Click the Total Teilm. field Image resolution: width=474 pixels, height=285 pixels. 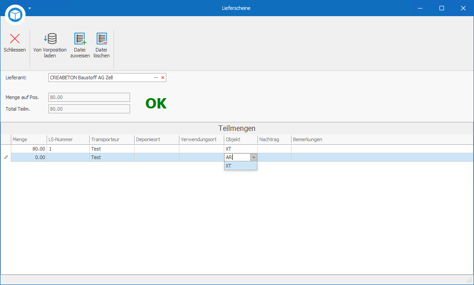tap(89, 109)
